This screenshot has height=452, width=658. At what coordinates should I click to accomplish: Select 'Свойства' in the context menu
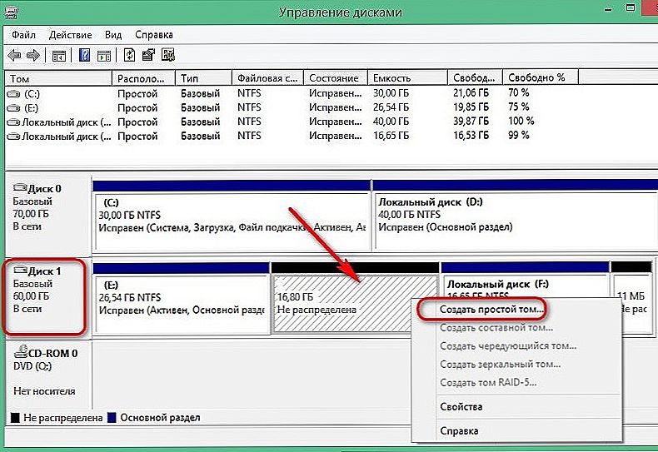(461, 407)
